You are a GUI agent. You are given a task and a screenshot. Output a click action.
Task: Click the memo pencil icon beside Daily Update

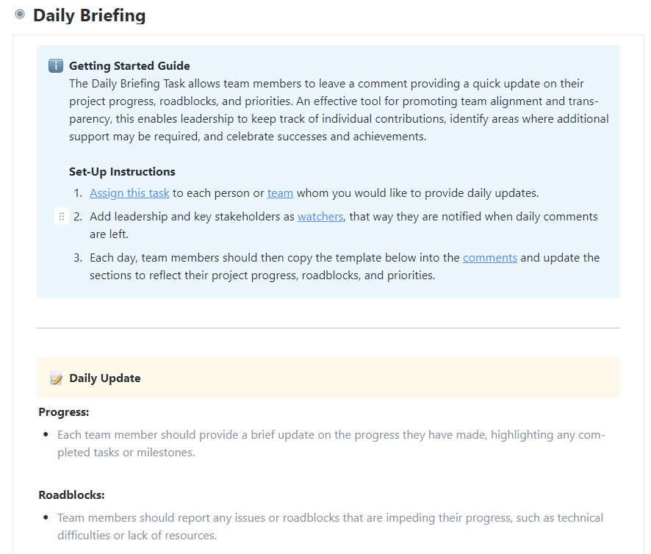(56, 378)
